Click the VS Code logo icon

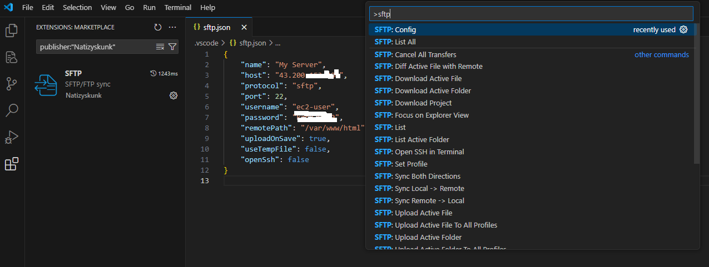8,8
